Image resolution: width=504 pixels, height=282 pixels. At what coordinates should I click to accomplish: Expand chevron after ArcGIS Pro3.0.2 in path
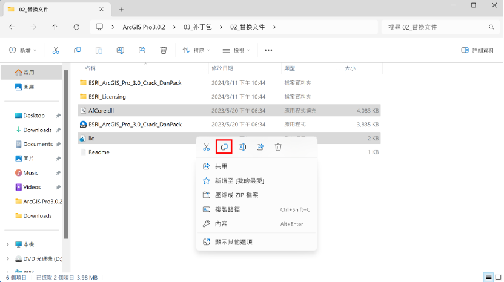click(174, 27)
